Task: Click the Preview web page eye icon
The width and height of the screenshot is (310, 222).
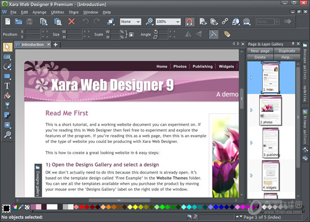Action: 203,21
